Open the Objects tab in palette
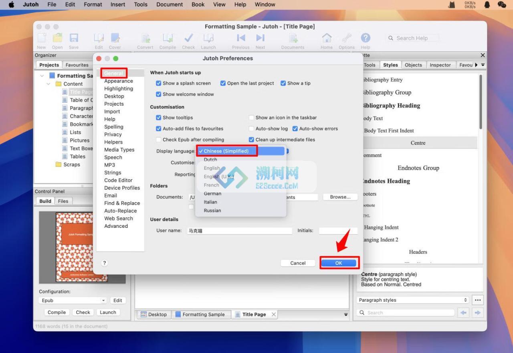The image size is (513, 353). tap(413, 65)
